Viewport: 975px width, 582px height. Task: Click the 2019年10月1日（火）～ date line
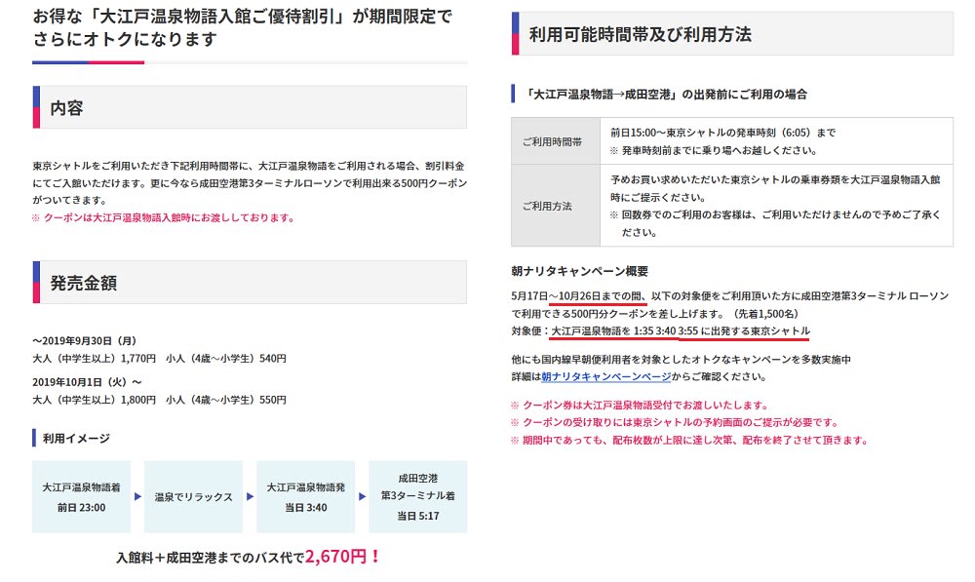pos(87,382)
